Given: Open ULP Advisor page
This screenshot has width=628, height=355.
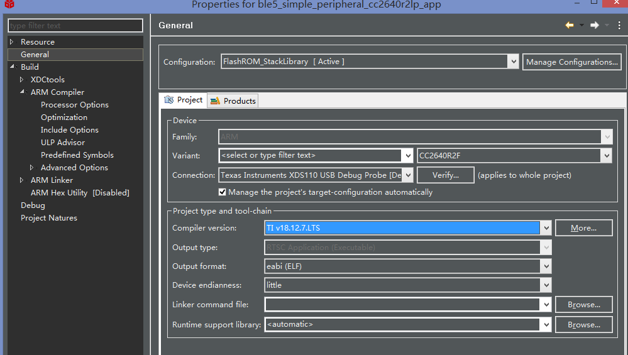Looking at the screenshot, I should pos(63,142).
